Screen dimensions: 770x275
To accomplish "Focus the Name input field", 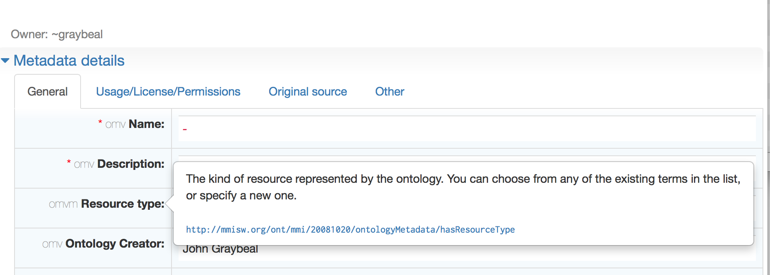I will [467, 129].
